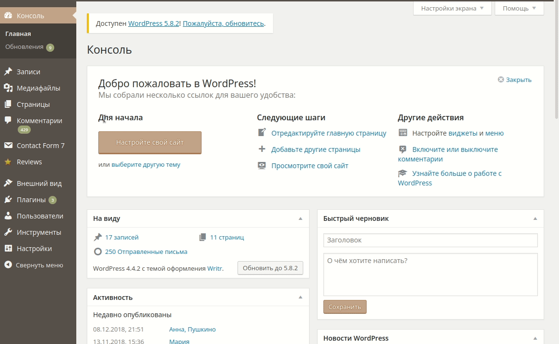Collapse the Быстрый черновик widget arrow
The image size is (559, 344).
(x=535, y=218)
